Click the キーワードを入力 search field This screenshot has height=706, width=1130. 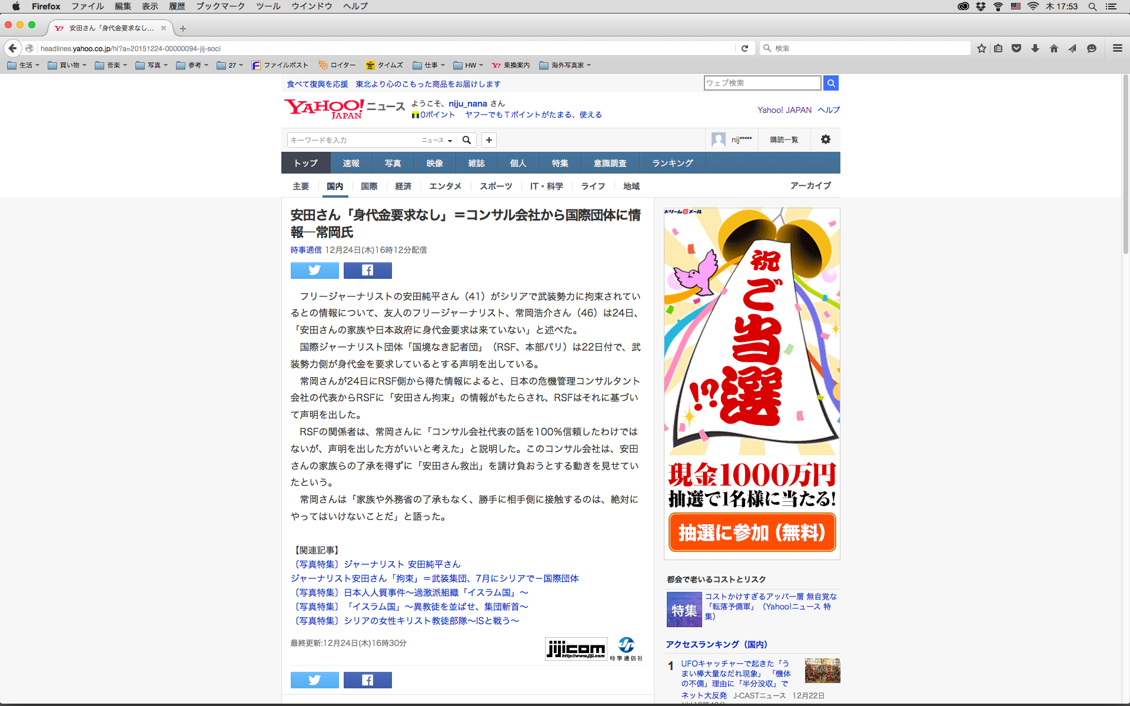tap(353, 140)
